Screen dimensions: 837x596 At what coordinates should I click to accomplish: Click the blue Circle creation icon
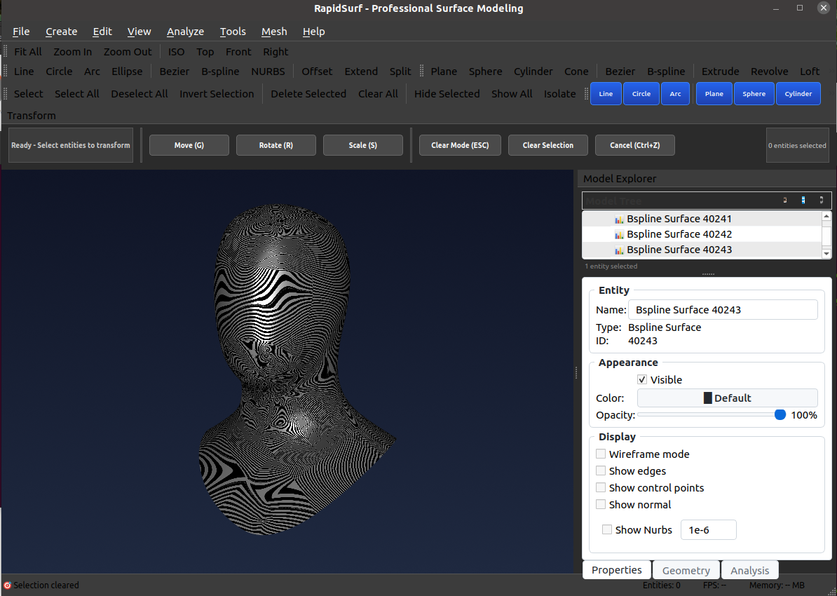[641, 93]
